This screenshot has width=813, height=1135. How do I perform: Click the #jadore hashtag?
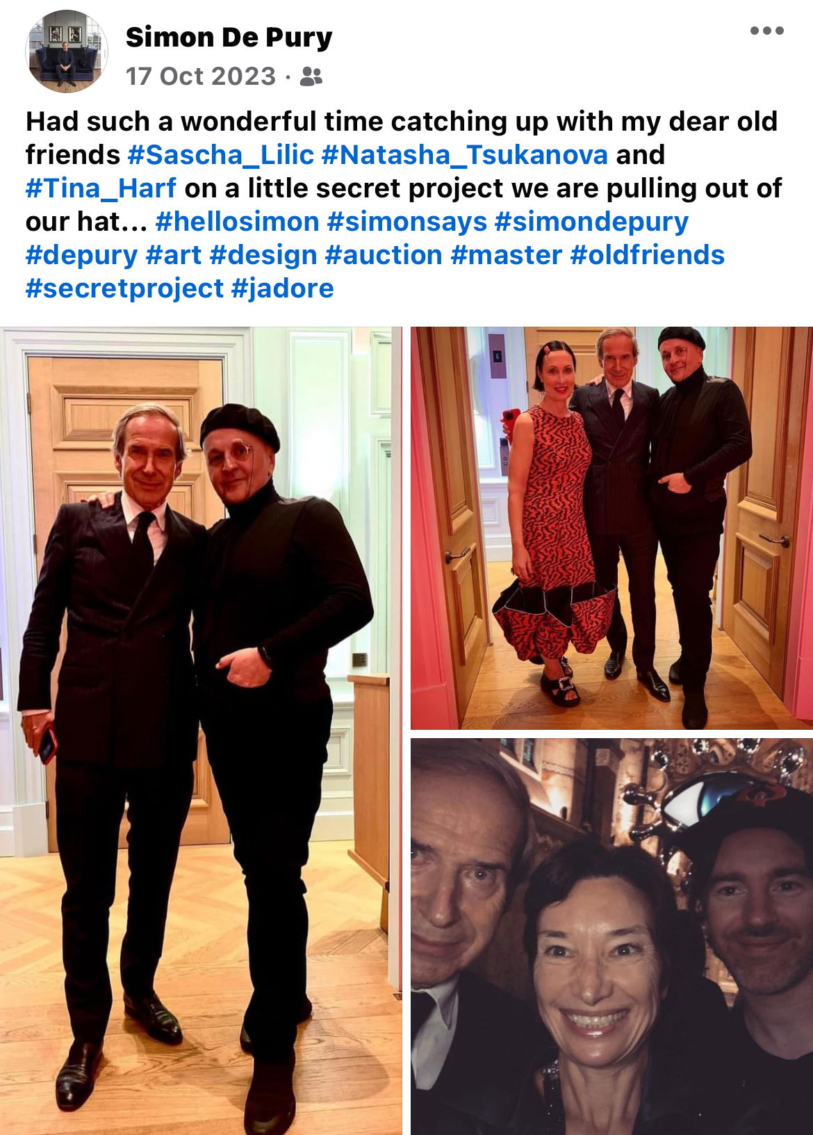click(282, 288)
